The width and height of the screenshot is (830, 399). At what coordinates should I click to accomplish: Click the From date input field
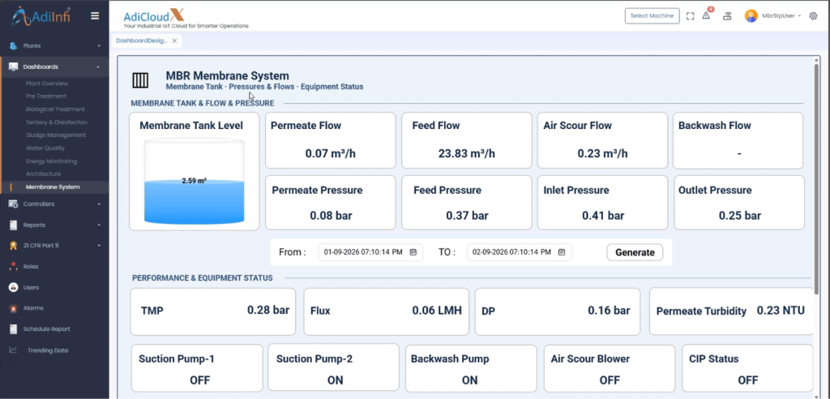point(370,252)
